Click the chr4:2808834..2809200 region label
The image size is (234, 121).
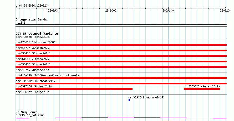pyautogui.click(x=32, y=6)
